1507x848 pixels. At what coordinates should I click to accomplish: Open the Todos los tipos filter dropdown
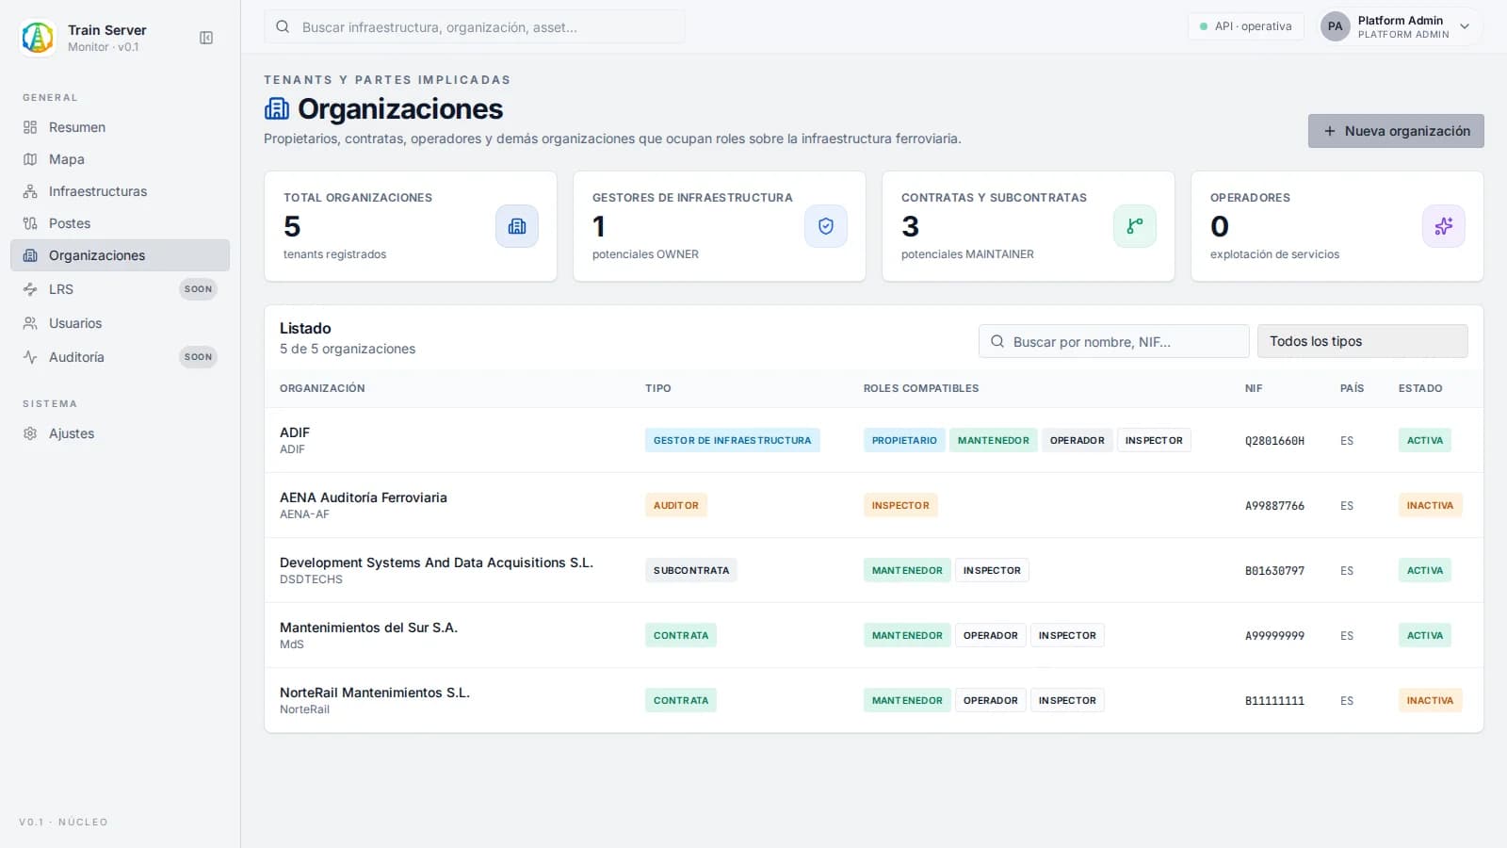(x=1362, y=341)
